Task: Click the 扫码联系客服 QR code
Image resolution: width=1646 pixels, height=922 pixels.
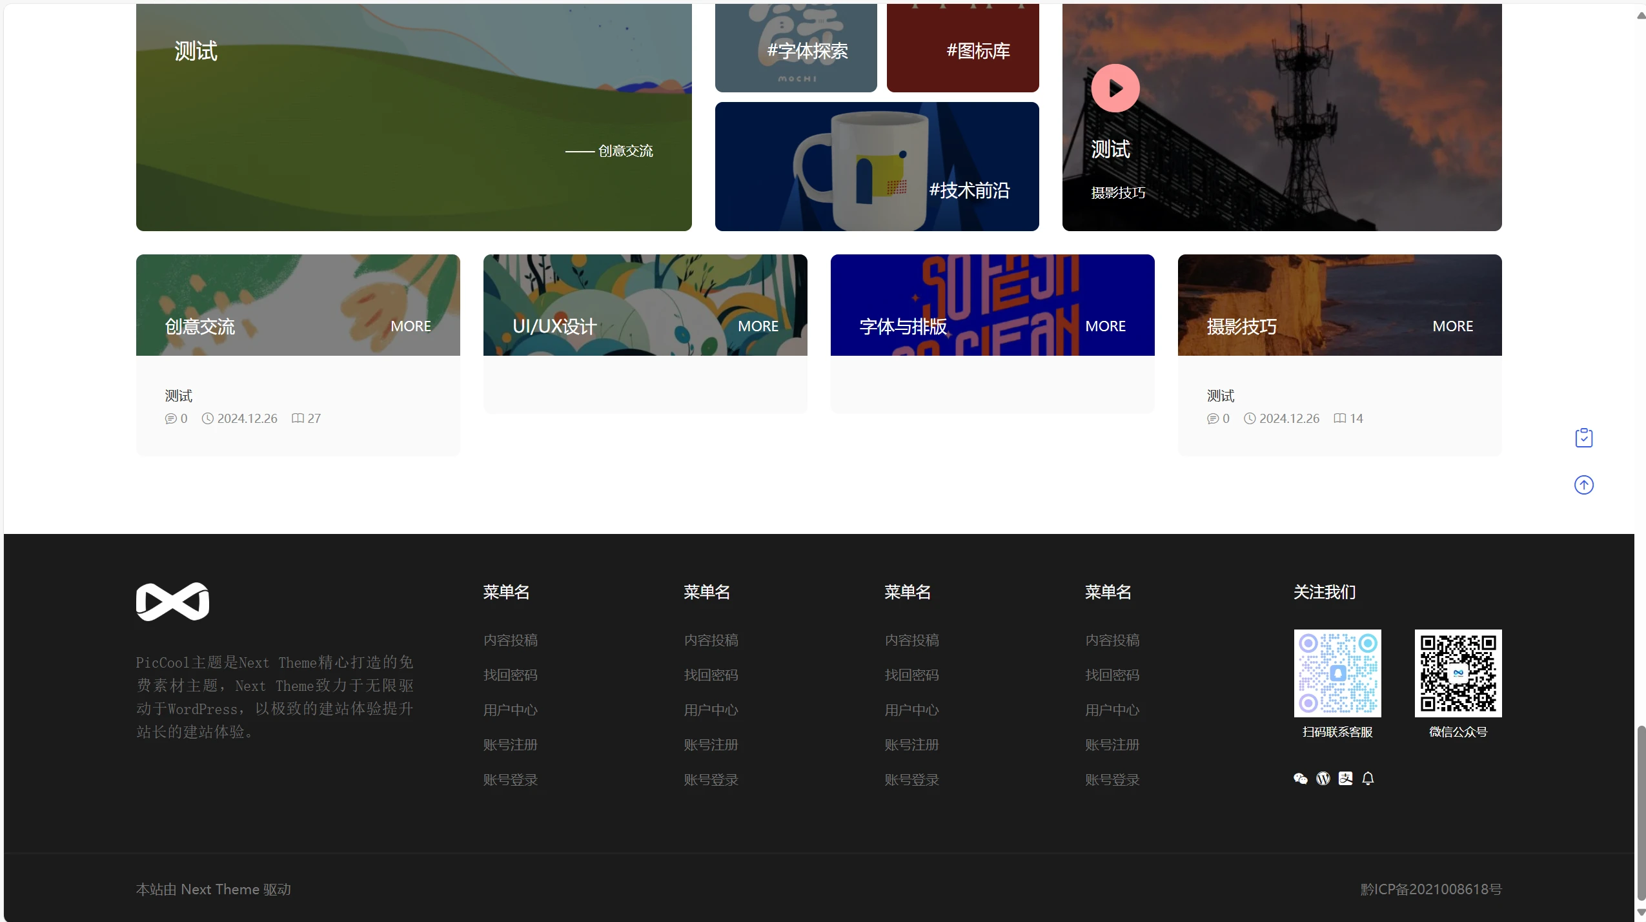Action: (1337, 672)
